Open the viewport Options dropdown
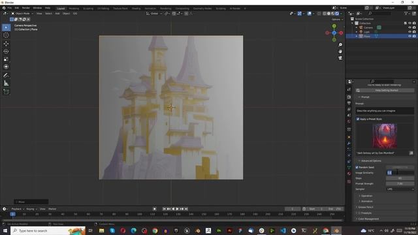 click(x=337, y=20)
